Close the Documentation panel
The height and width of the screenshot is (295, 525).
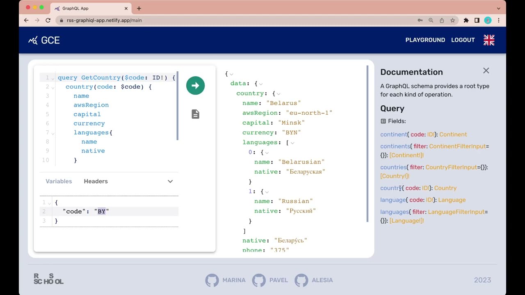[x=486, y=71]
